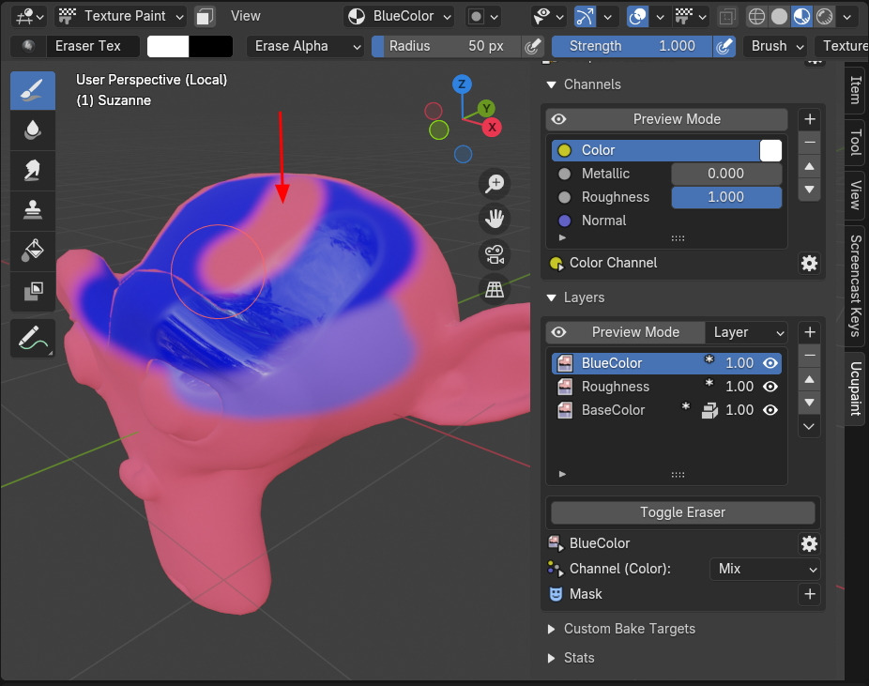Image resolution: width=869 pixels, height=686 pixels.
Task: Switch to Tool sidebar tab
Action: click(855, 142)
